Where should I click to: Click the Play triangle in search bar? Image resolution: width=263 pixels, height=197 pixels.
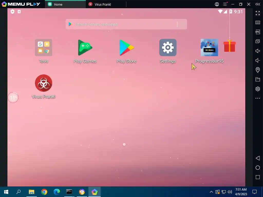[70, 24]
